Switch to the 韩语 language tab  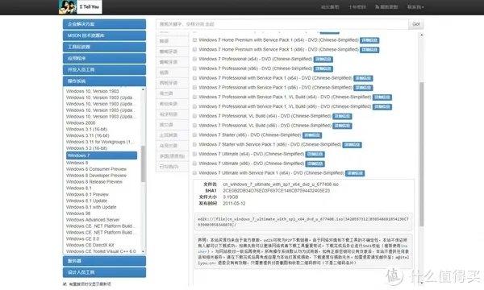[173, 41]
